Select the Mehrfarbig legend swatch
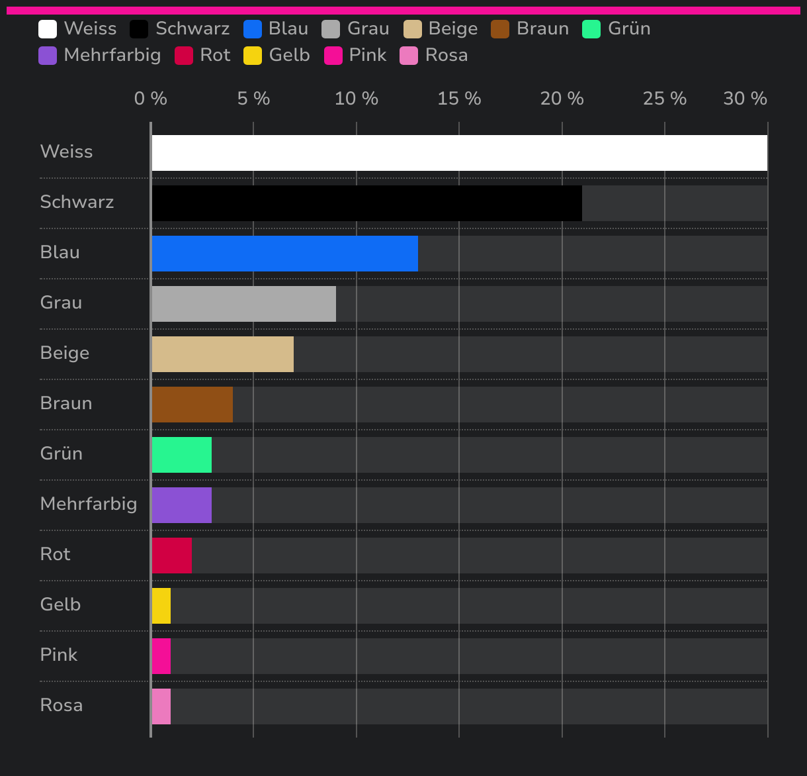807x776 pixels. [48, 56]
